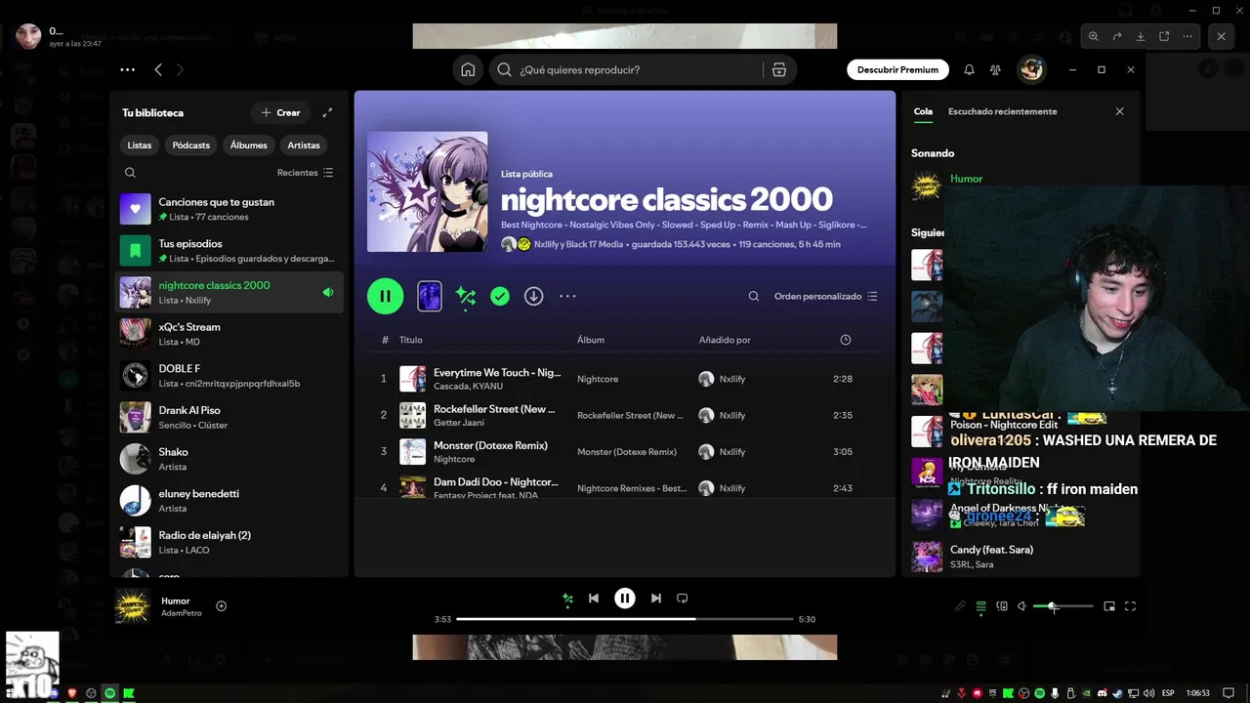
Task: Toggle shuffle in bottom player controls
Action: point(567,599)
